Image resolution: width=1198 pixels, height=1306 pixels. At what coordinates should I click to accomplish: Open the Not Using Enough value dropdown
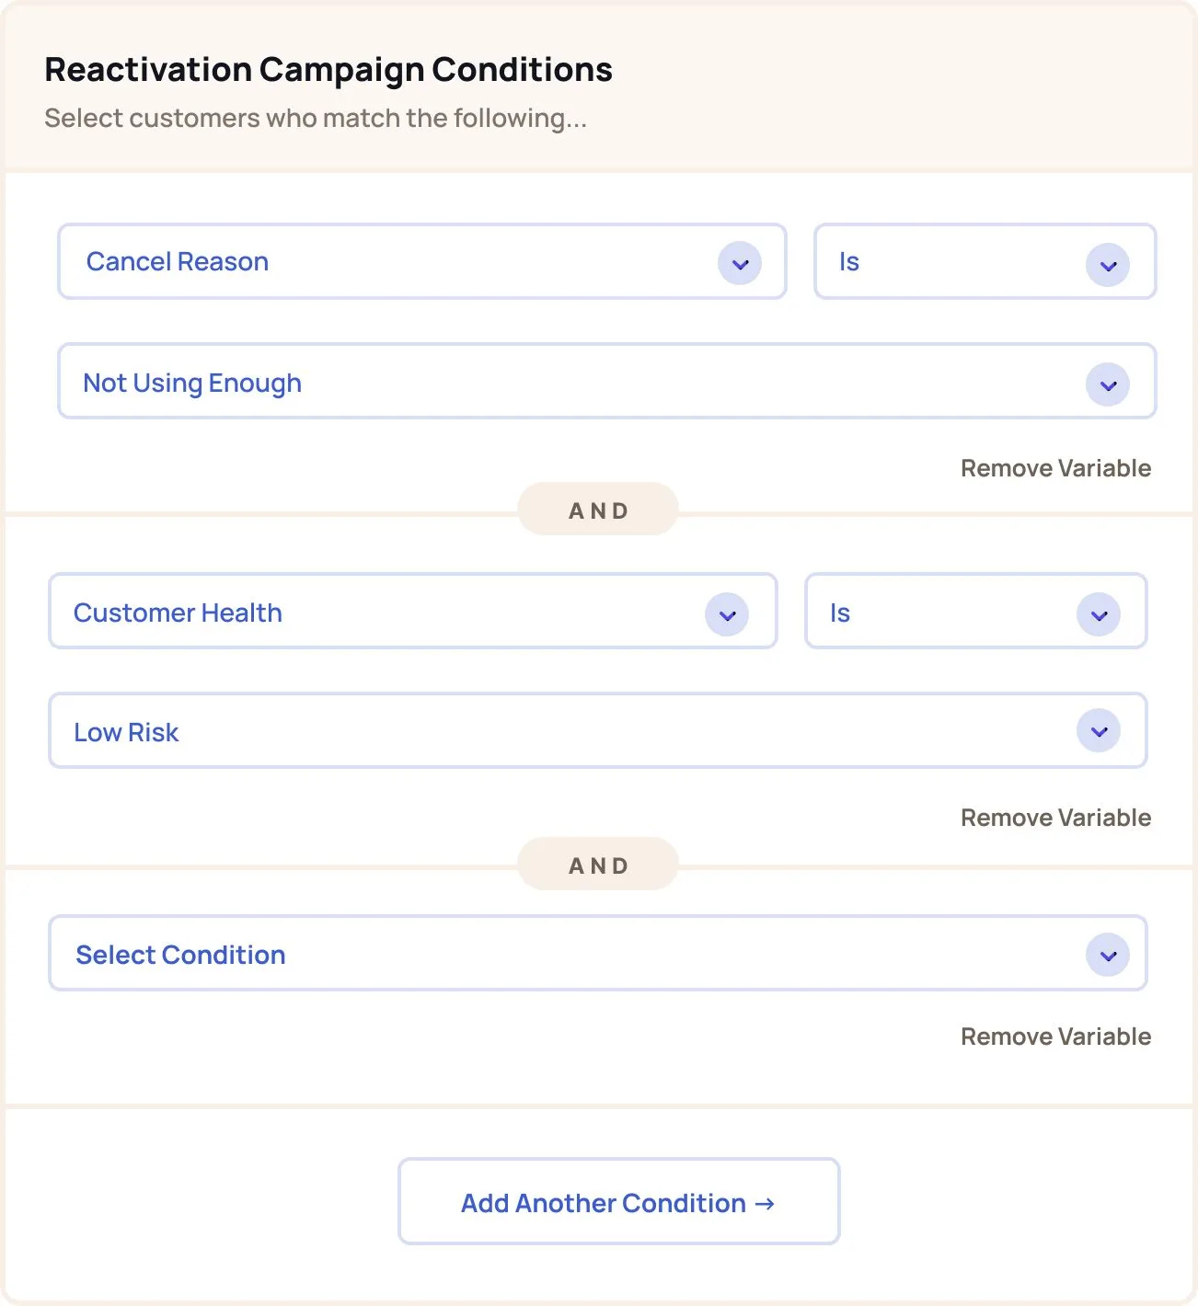pyautogui.click(x=607, y=381)
